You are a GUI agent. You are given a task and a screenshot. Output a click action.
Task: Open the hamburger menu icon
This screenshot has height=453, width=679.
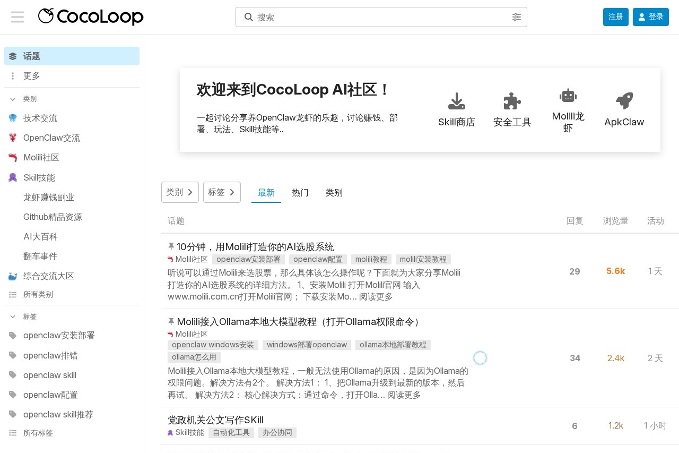(17, 16)
